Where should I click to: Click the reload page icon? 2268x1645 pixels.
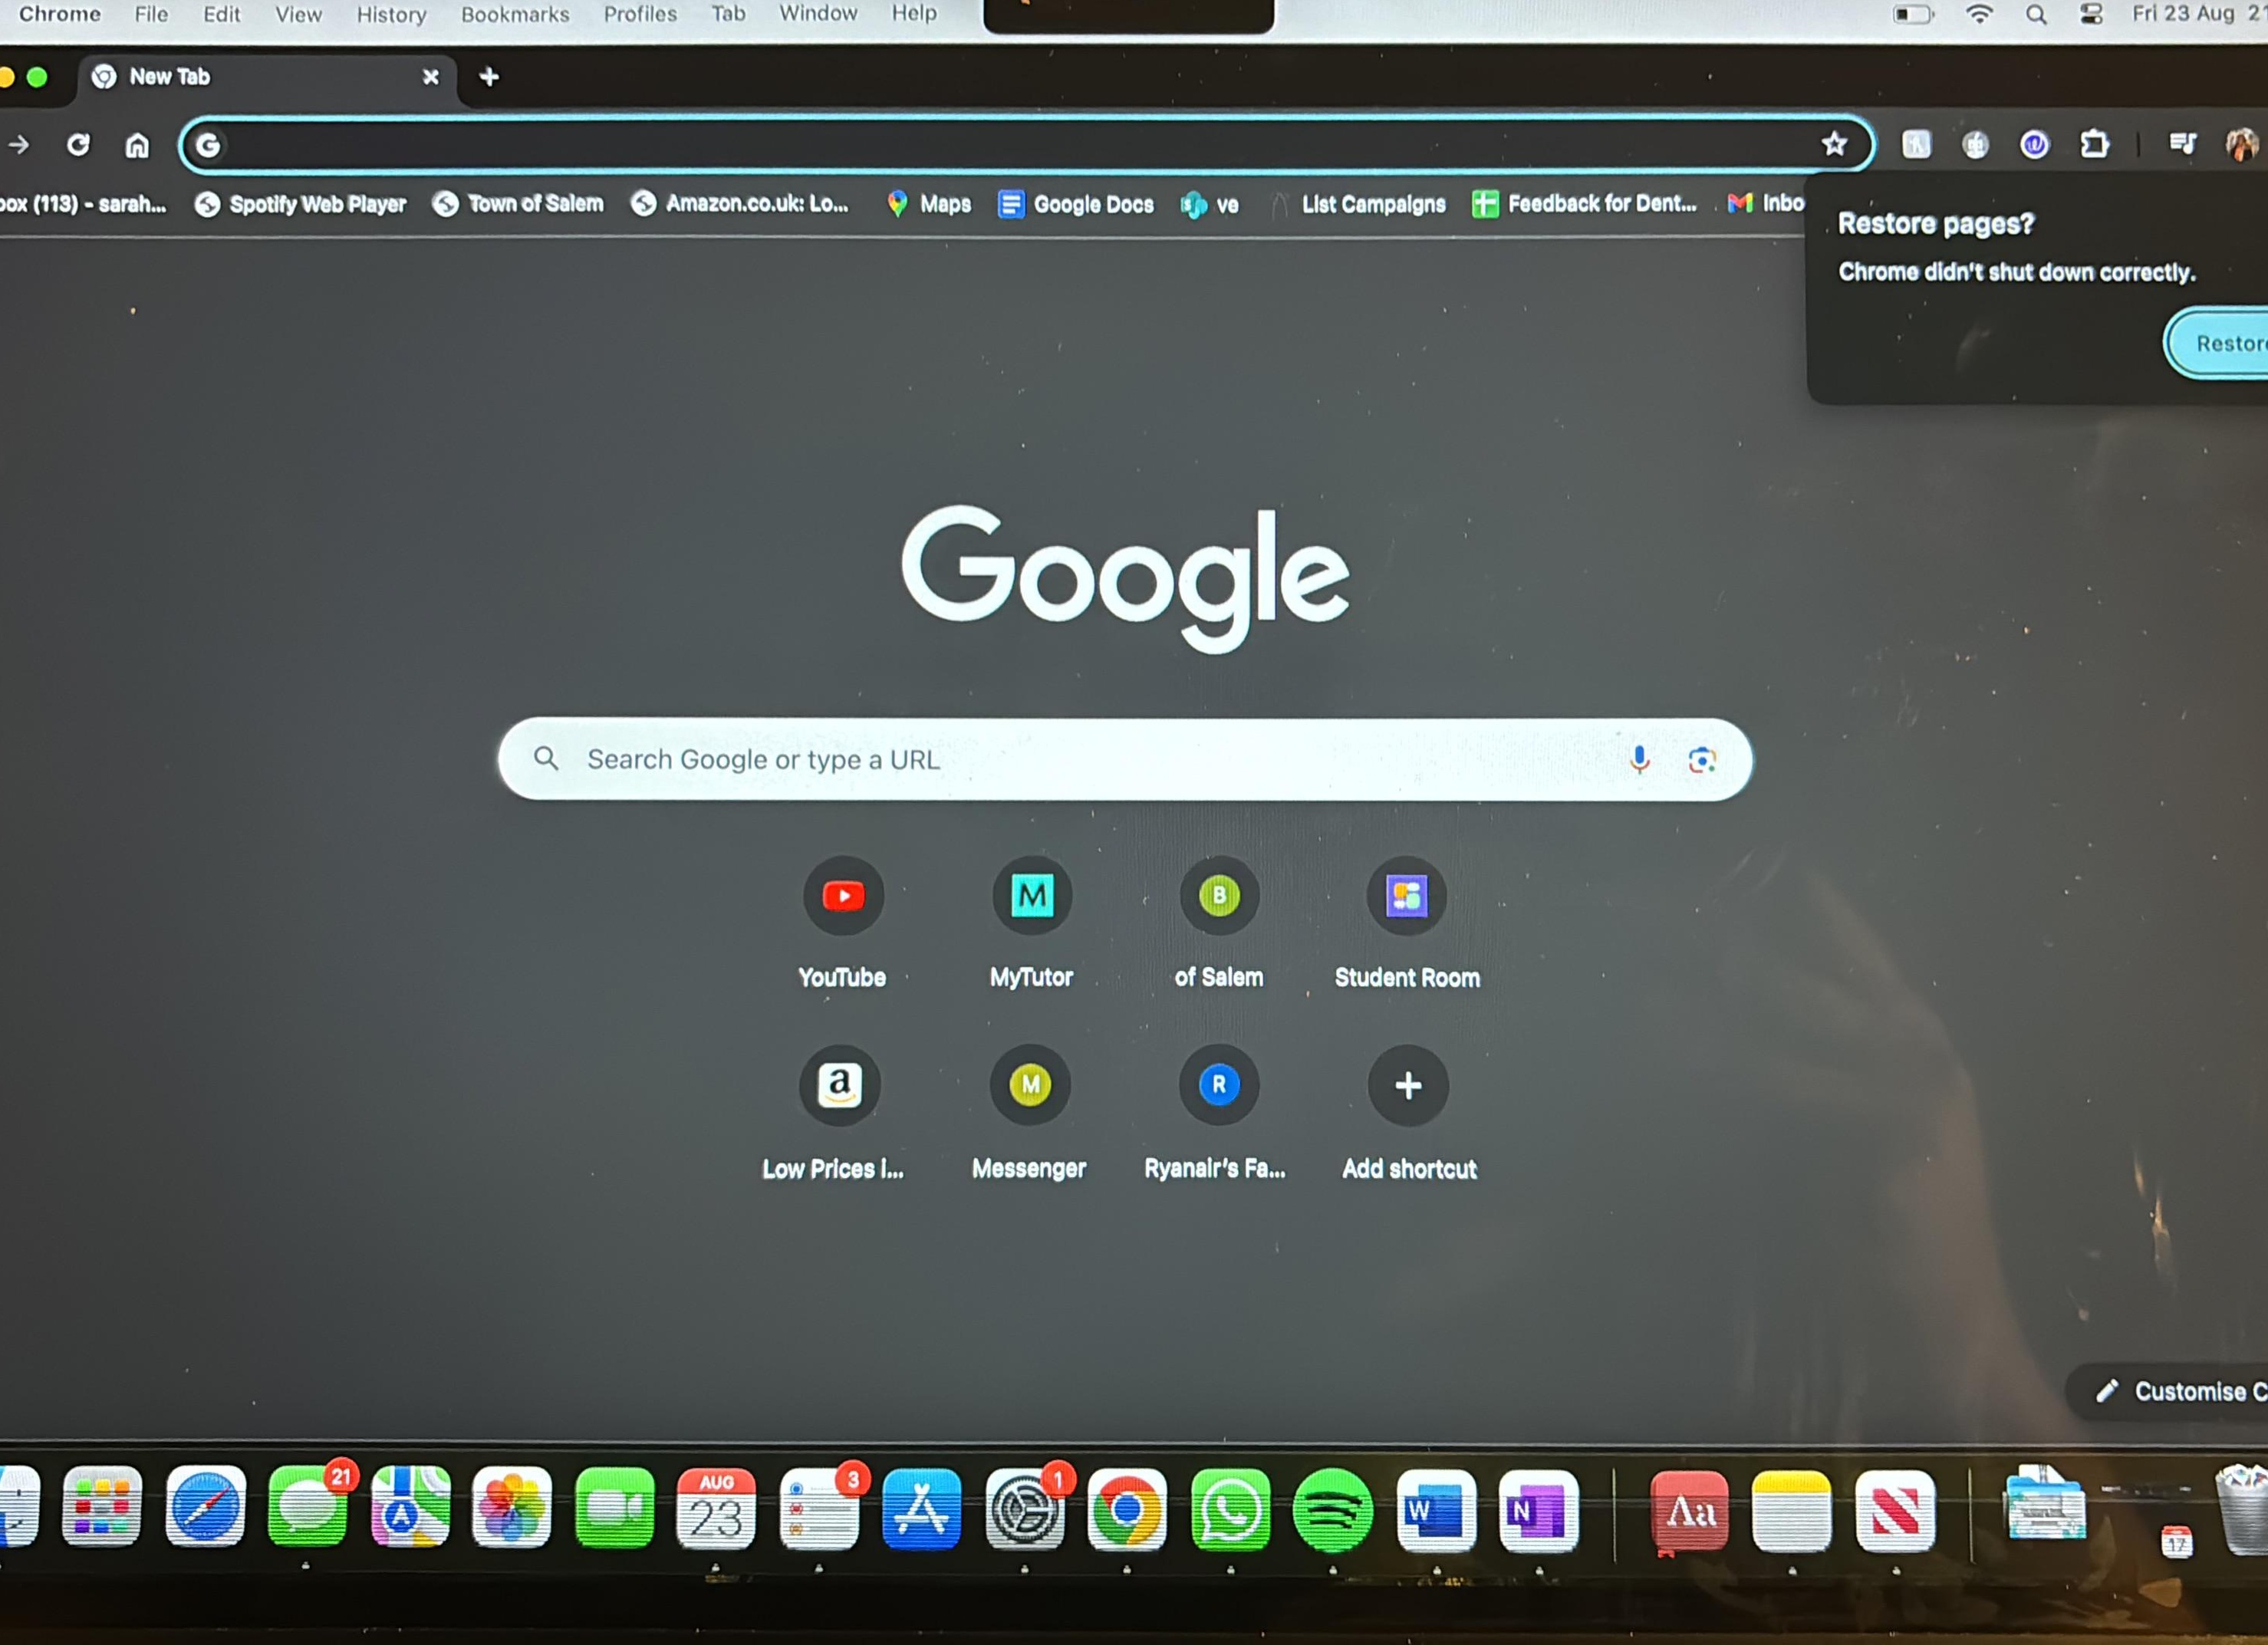click(78, 145)
